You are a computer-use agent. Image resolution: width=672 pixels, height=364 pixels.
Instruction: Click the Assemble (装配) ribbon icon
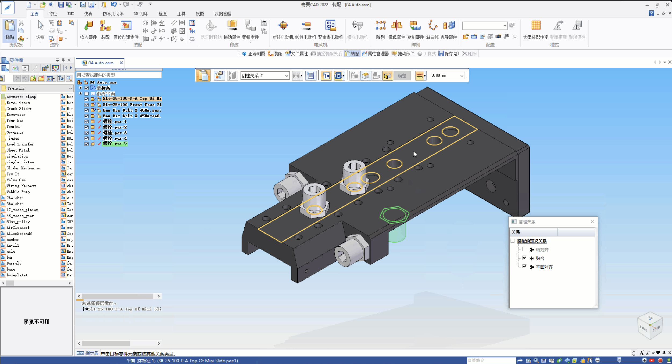pos(105,26)
